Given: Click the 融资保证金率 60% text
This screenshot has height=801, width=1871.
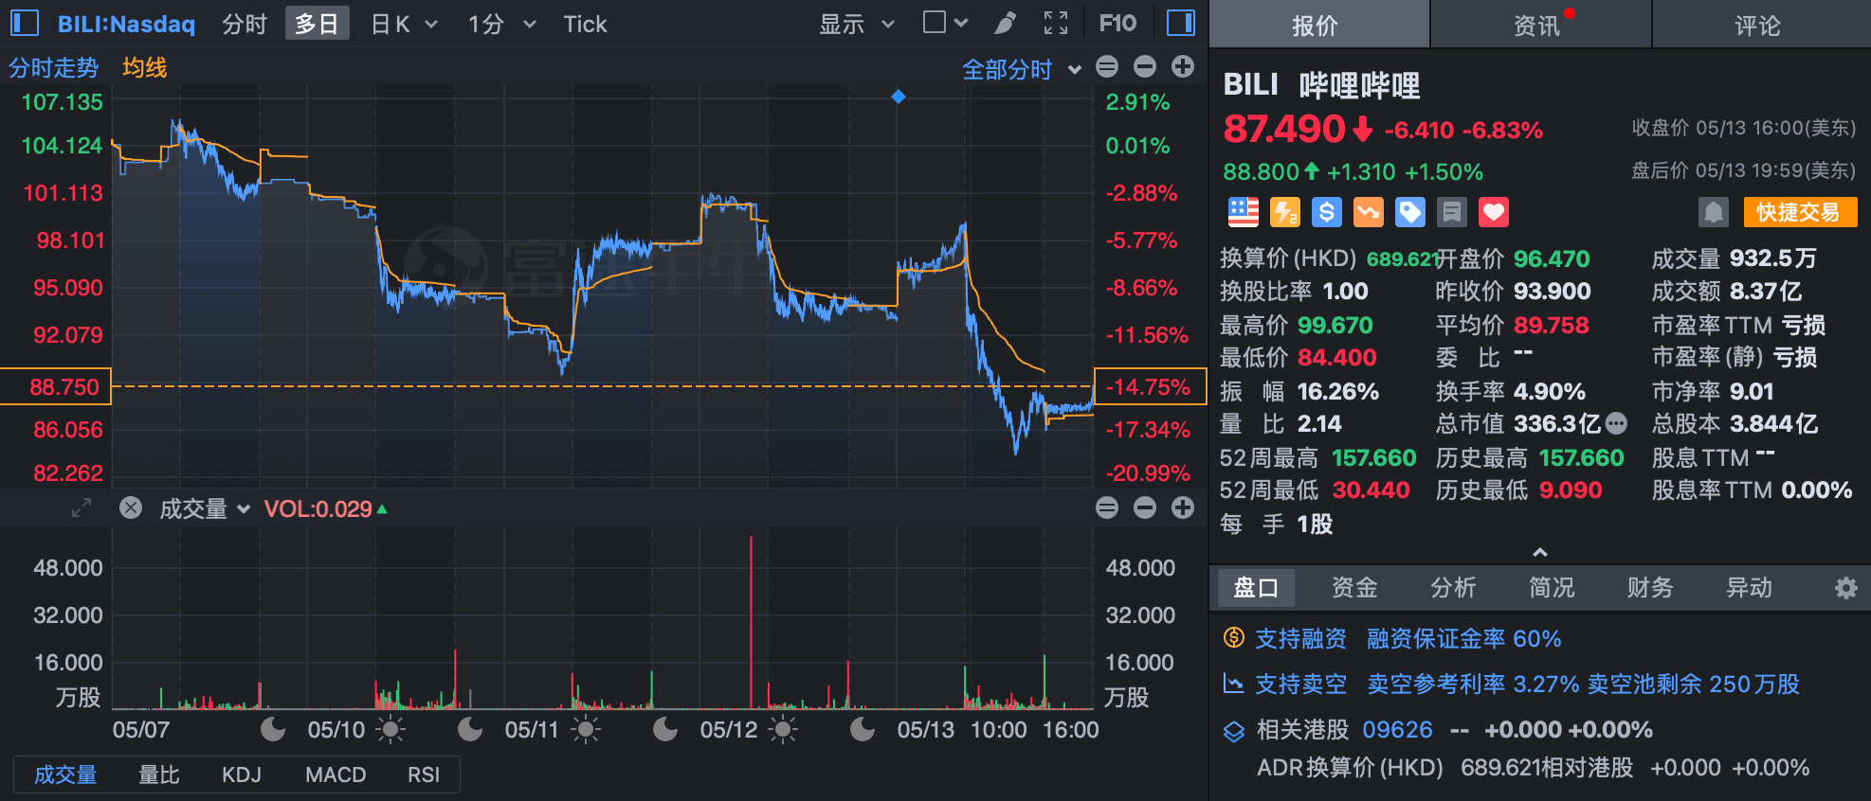Looking at the screenshot, I should 1463,639.
